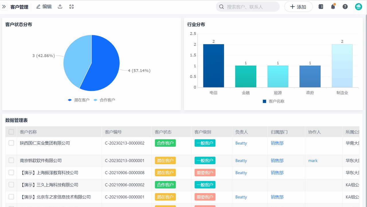Open the Beatty person link
367x207 pixels.
tap(241, 143)
